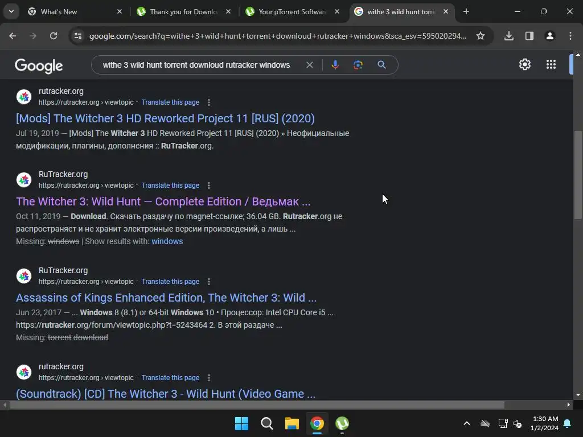Click Chrome icon in taskbar
Image resolution: width=583 pixels, height=437 pixels.
pos(317,423)
